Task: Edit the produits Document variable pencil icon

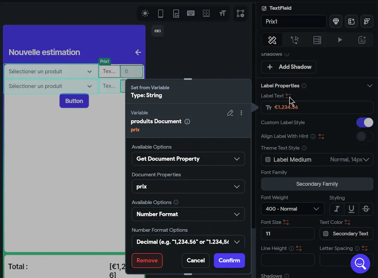Action: click(230, 113)
